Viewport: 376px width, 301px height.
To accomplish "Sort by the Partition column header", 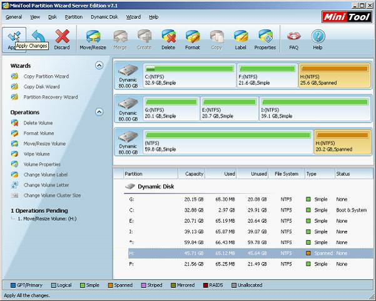I will (151, 173).
